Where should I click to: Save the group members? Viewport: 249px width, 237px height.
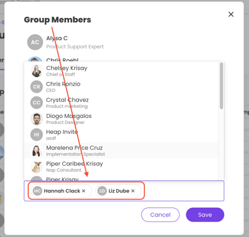pyautogui.click(x=205, y=215)
